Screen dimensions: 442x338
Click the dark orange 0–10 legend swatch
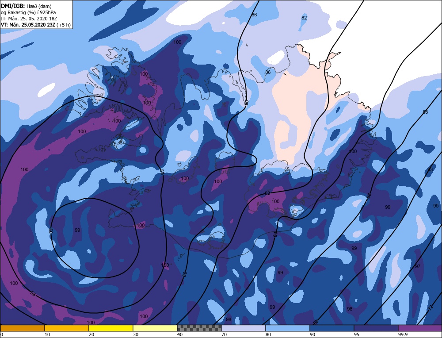click(x=22, y=328)
